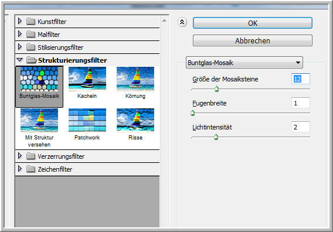Select the Mit Struktur versehen thumbnail

39,120
